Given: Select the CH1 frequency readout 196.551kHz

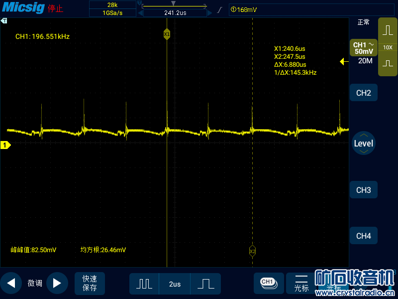Looking at the screenshot, I should [42, 36].
